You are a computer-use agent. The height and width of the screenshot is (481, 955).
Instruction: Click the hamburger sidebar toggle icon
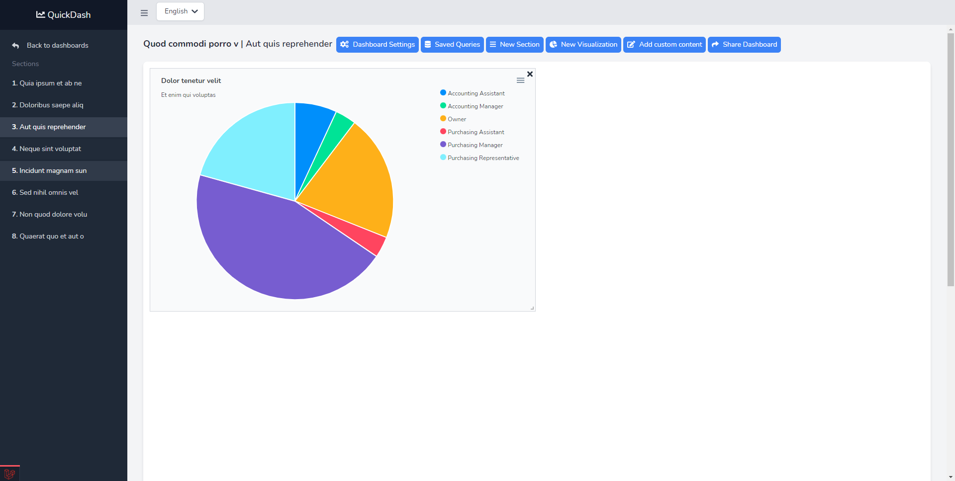coord(144,13)
